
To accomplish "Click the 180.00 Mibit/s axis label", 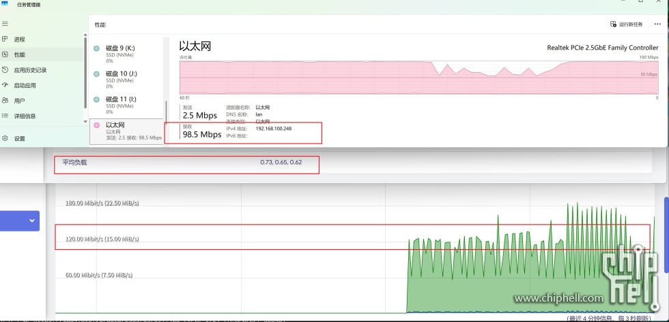I will [102, 203].
